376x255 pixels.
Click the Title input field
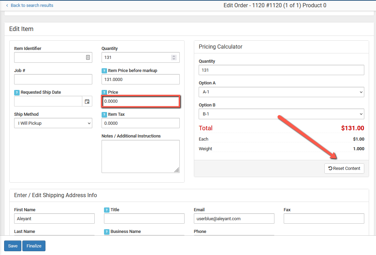coord(144,218)
